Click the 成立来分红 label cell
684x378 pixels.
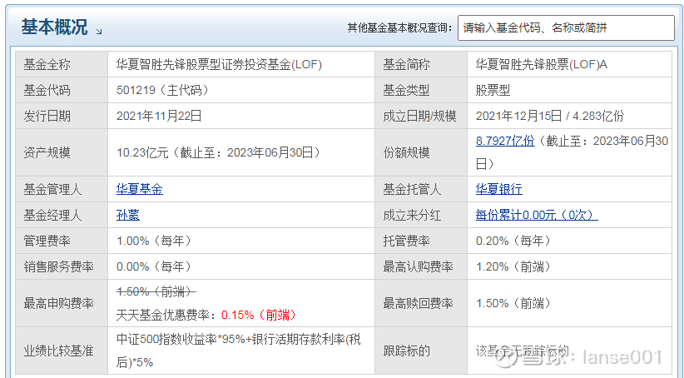421,215
